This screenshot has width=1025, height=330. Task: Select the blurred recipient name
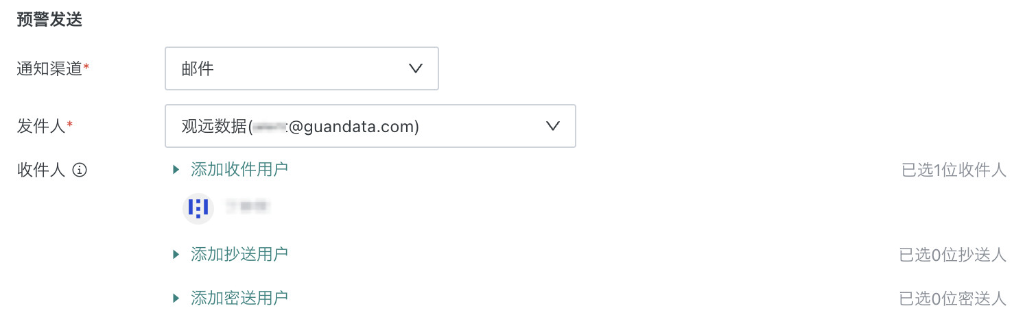[x=248, y=206]
